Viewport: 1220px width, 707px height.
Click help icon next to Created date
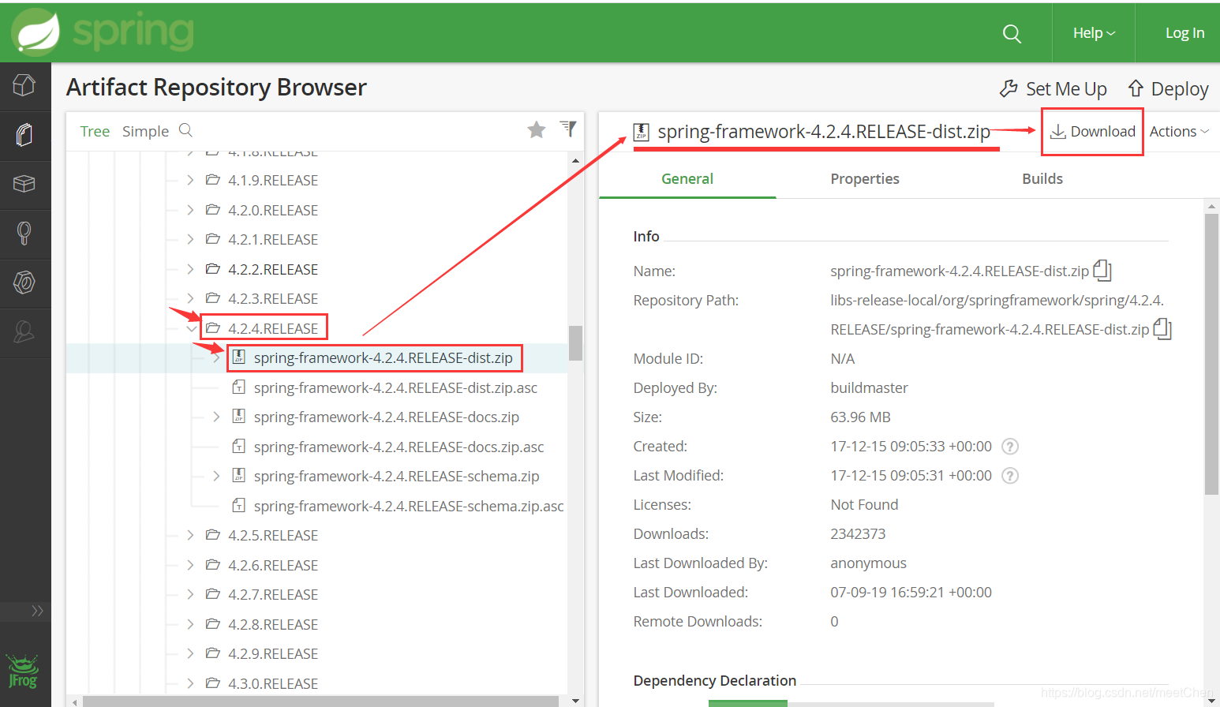pyautogui.click(x=1010, y=447)
